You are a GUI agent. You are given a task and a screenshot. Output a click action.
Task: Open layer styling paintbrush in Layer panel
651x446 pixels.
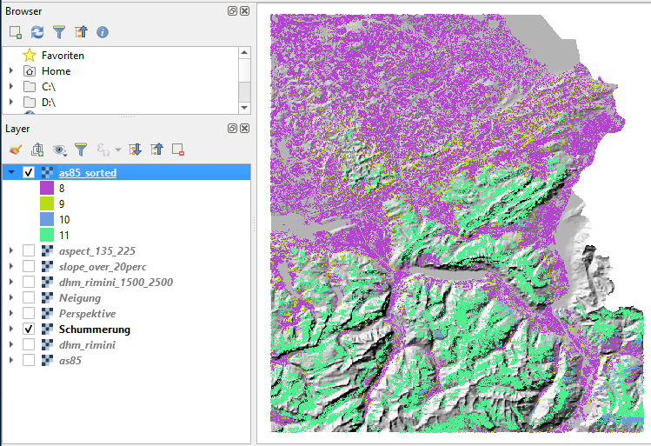16,150
